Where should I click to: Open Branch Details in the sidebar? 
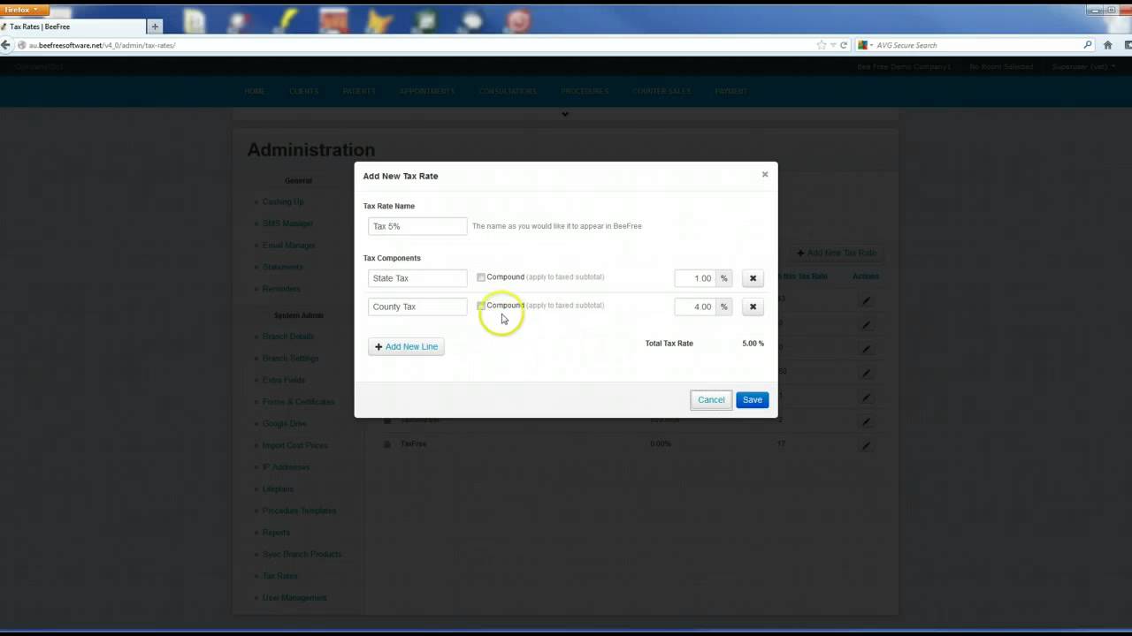(x=288, y=337)
